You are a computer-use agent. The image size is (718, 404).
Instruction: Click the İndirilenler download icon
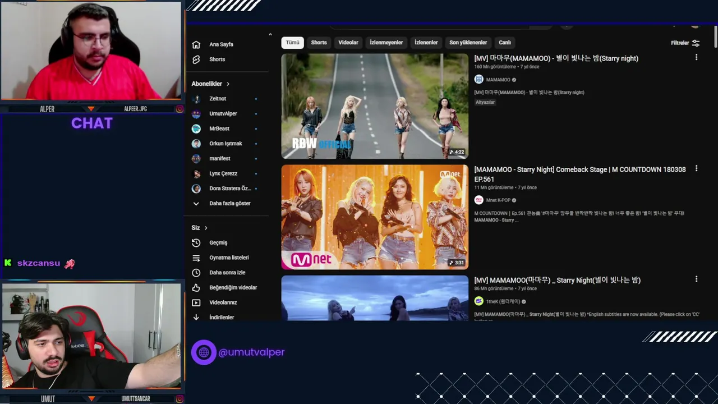[x=196, y=317]
